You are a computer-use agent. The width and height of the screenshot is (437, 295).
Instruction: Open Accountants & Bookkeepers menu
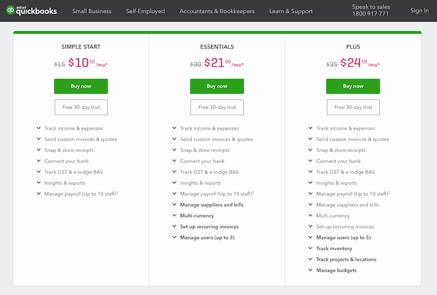click(x=217, y=11)
